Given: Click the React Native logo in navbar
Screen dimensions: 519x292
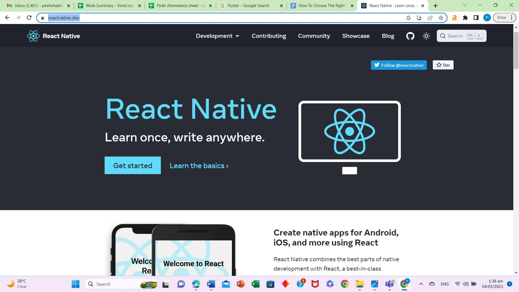Looking at the screenshot, I should pos(54,36).
